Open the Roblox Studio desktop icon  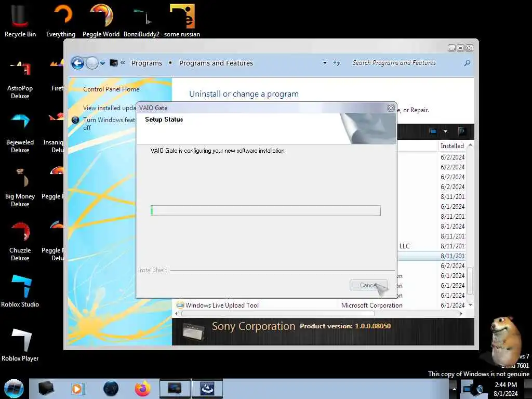point(20,291)
